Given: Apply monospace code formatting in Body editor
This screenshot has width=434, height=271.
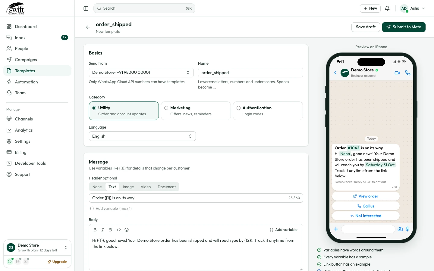Looking at the screenshot, I should tap(119, 230).
